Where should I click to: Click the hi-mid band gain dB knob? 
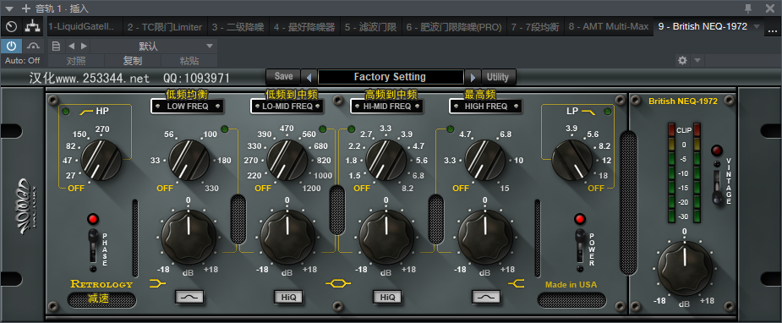pos(386,237)
